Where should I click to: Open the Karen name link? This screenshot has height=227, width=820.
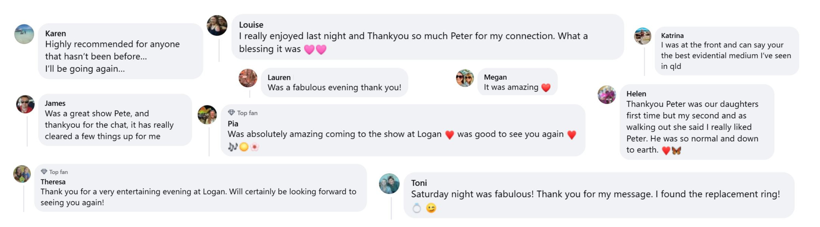pyautogui.click(x=55, y=34)
